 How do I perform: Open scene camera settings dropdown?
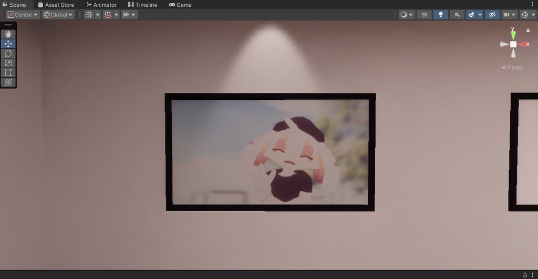(510, 15)
